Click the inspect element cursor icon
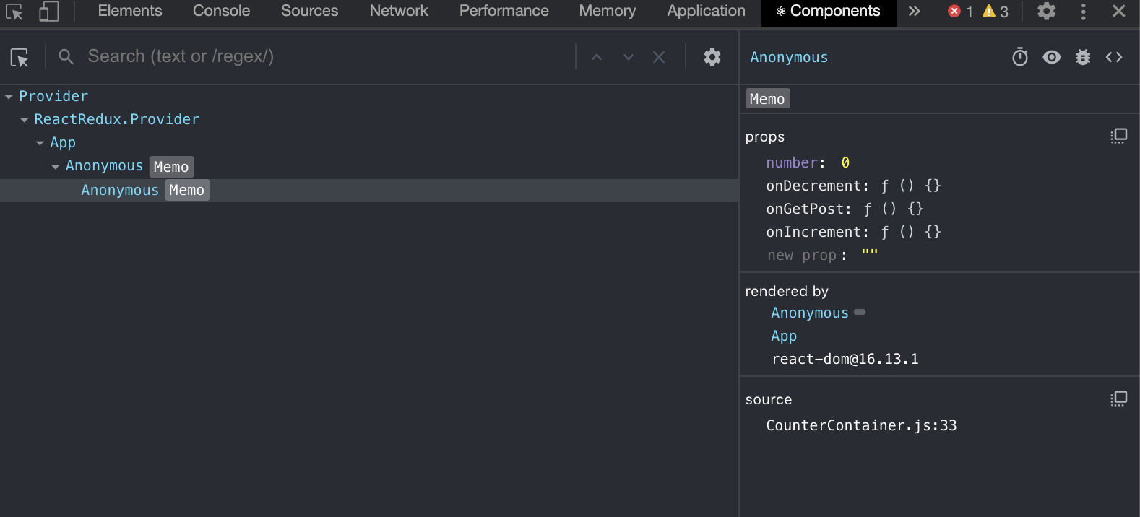Screen dimensions: 1140x517 [14, 12]
